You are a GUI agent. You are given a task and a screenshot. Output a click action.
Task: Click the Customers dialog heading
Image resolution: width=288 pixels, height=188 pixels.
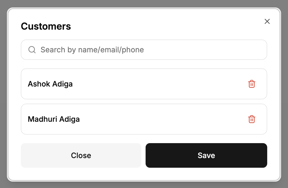[x=46, y=26]
